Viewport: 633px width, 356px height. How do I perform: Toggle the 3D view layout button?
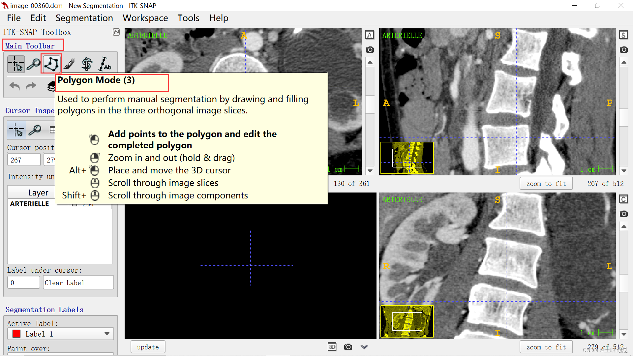[332, 347]
